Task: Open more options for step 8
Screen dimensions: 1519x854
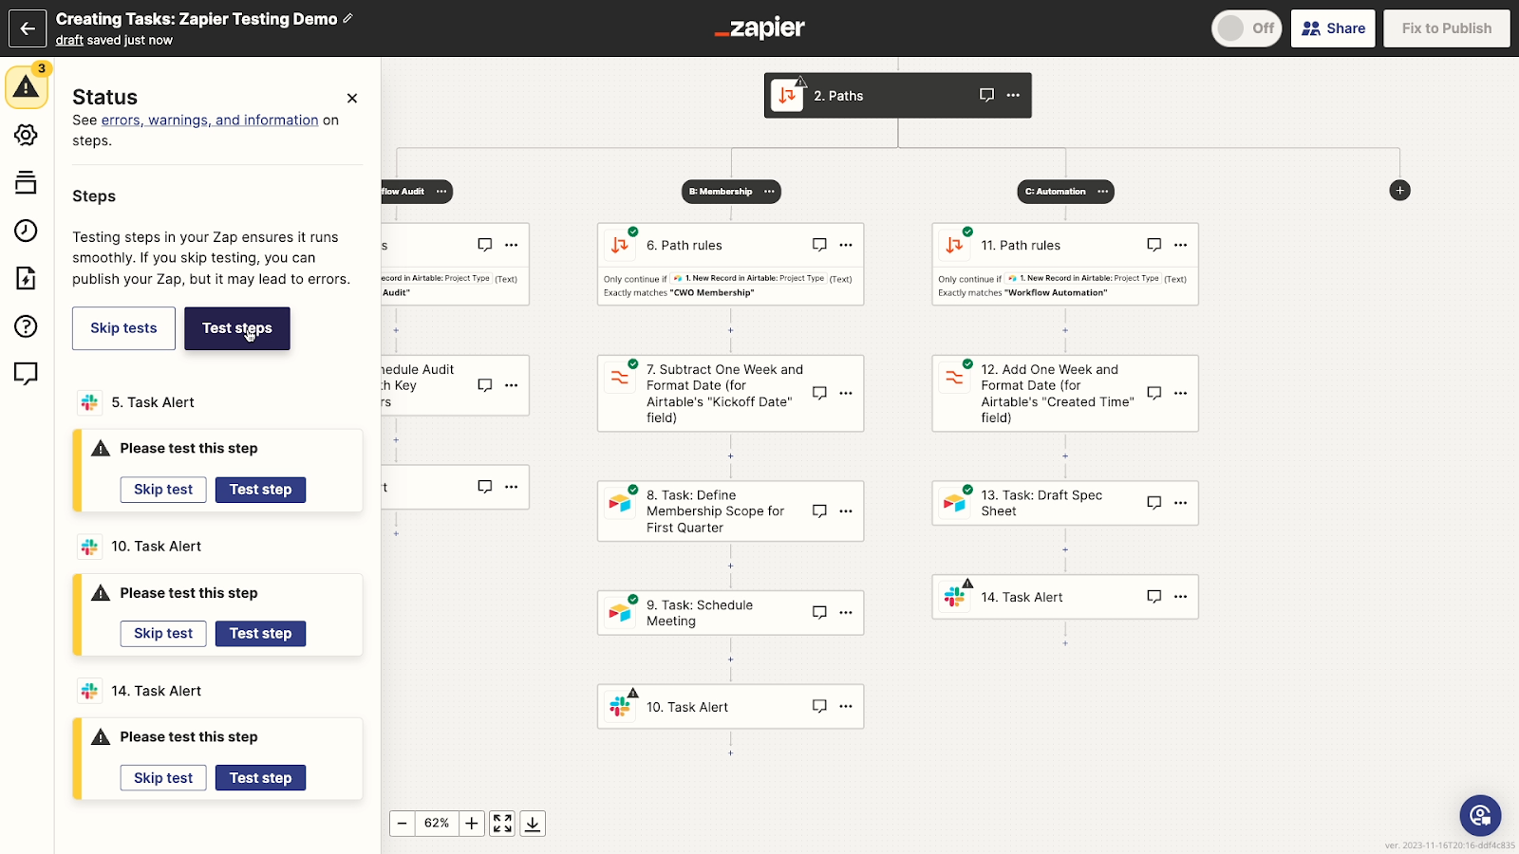Action: pyautogui.click(x=846, y=511)
